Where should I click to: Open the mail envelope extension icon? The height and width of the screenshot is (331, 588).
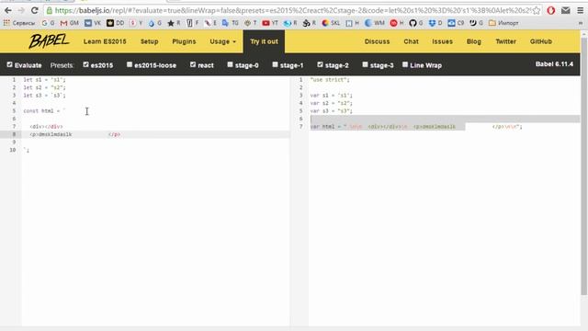pyautogui.click(x=566, y=10)
